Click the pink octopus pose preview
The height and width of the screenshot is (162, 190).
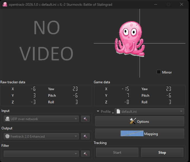pos(130,39)
